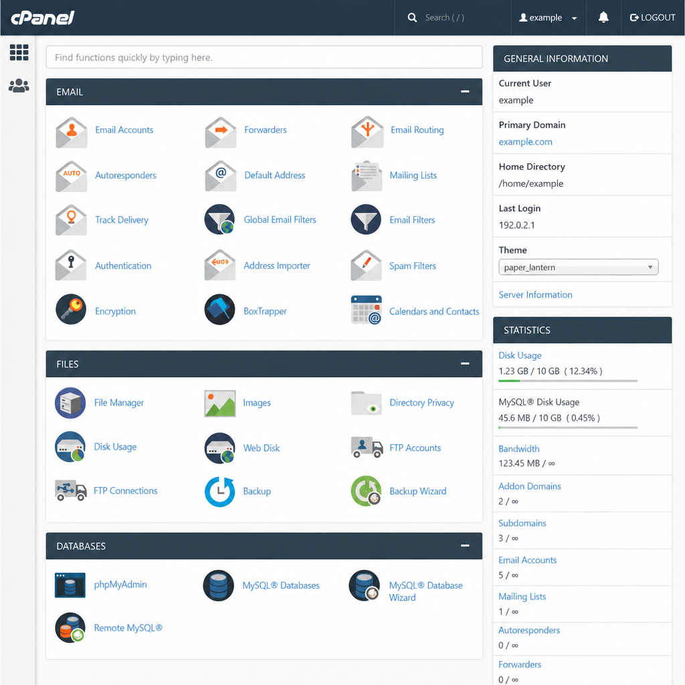Open the Encryption key icon
Image resolution: width=685 pixels, height=685 pixels.
pyautogui.click(x=71, y=309)
